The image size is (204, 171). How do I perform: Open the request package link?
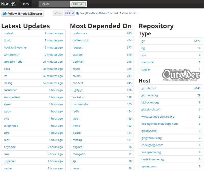coord(78,48)
